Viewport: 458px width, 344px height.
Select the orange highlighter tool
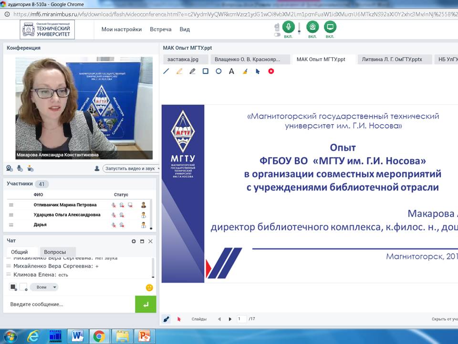pos(179,71)
